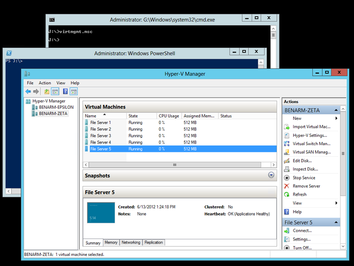Viewport: 354px width, 266px height.
Task: Click the Edit Disk icon
Action: pos(287,161)
